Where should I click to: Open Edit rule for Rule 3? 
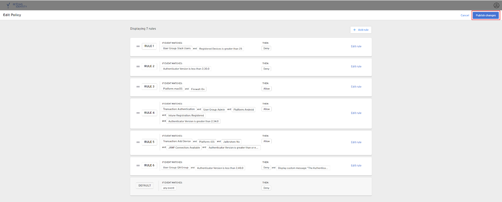point(356,87)
